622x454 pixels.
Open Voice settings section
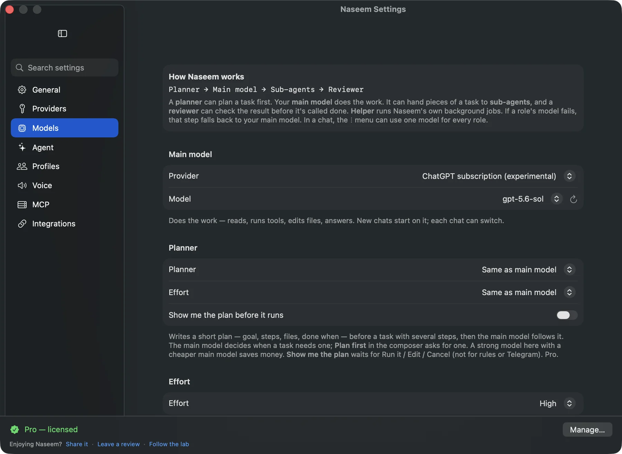pyautogui.click(x=65, y=185)
